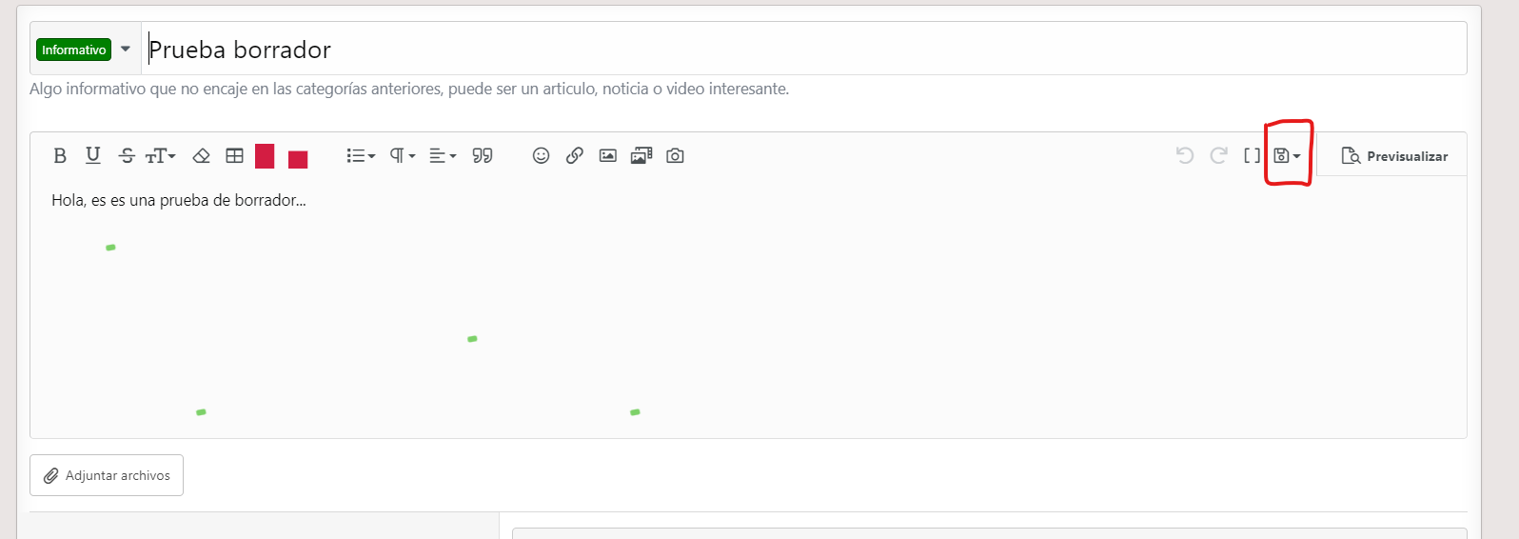Click the insert link chain icon
1519x539 pixels.
(574, 156)
